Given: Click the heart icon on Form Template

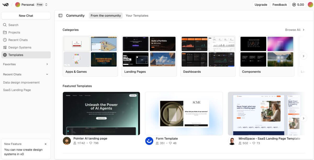Looking at the screenshot, I should click(x=170, y=143).
